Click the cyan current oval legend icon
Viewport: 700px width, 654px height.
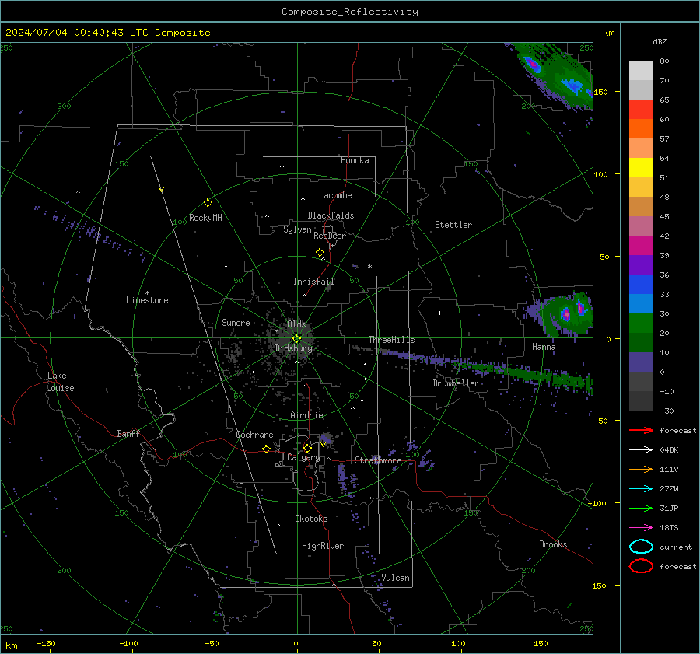[x=641, y=547]
